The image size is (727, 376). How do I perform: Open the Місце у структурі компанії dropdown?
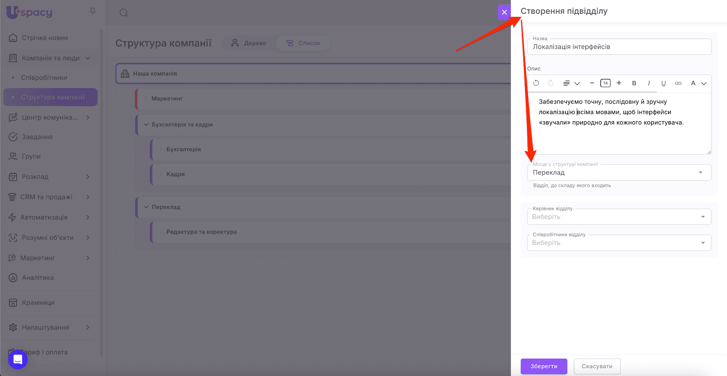coord(619,173)
